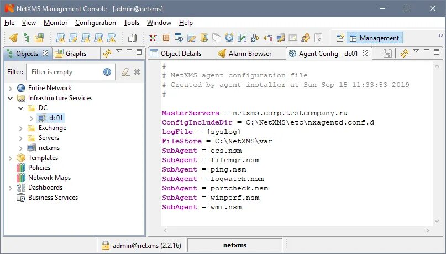446x254 pixels.
Task: Click horizontal scrollbar right arrow
Action: tap(428, 230)
